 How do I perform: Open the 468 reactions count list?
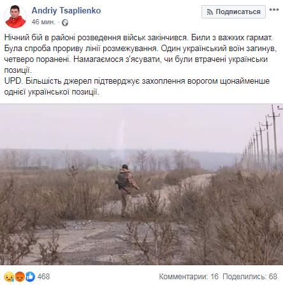tap(43, 277)
